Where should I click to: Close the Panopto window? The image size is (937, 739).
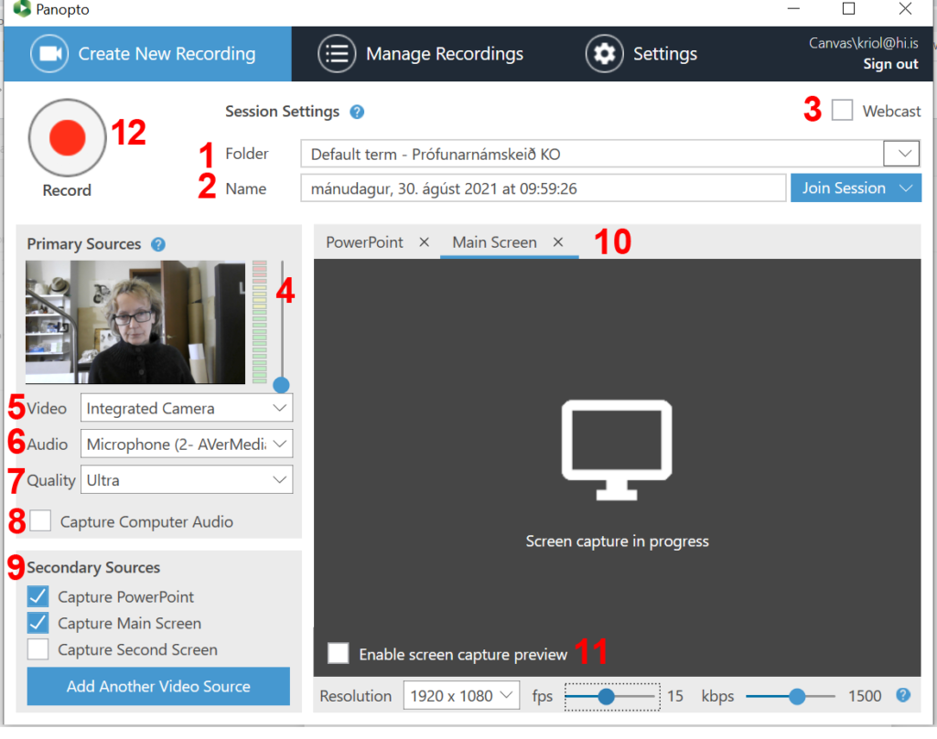(905, 8)
